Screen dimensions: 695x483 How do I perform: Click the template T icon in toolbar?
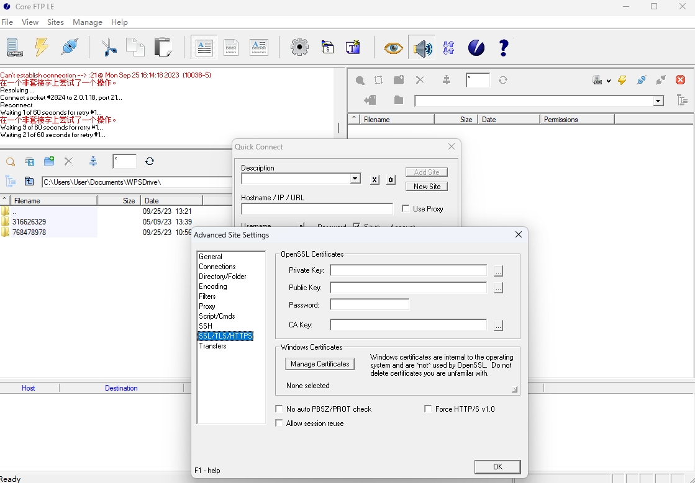pos(353,47)
